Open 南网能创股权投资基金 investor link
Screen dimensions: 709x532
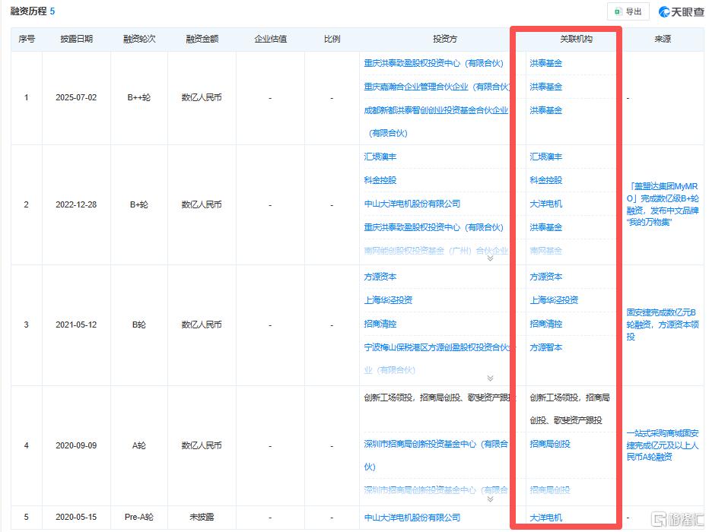[x=436, y=251]
